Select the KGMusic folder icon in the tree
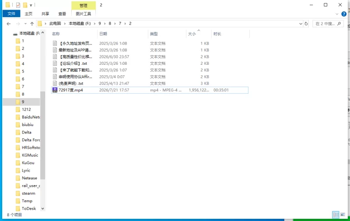This screenshot has width=350, height=221. (18, 155)
